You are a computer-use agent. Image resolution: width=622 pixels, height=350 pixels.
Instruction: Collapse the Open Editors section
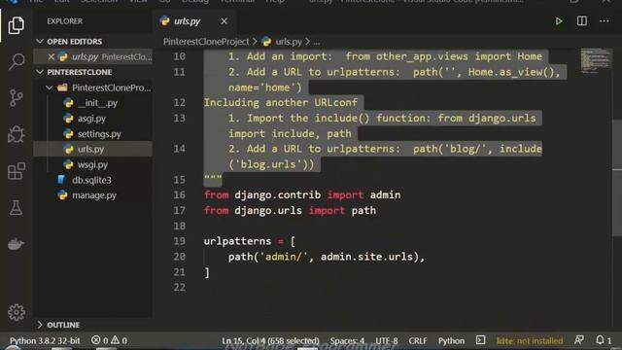(x=92, y=41)
